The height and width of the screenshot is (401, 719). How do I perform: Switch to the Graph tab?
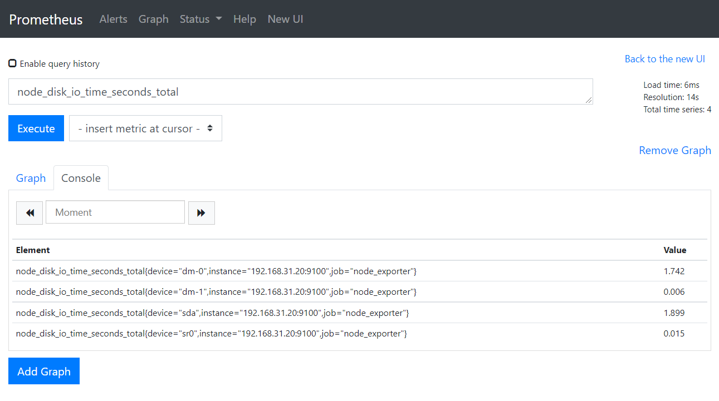coord(31,178)
